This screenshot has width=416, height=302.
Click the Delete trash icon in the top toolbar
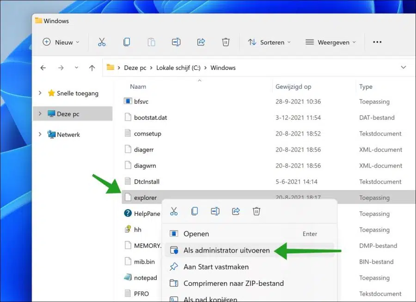tap(226, 42)
